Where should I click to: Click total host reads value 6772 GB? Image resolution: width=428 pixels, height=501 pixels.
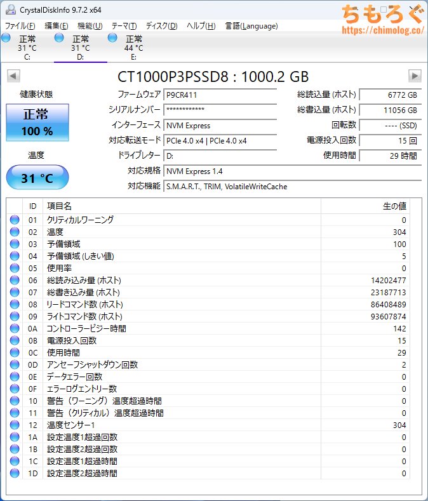[x=391, y=95]
